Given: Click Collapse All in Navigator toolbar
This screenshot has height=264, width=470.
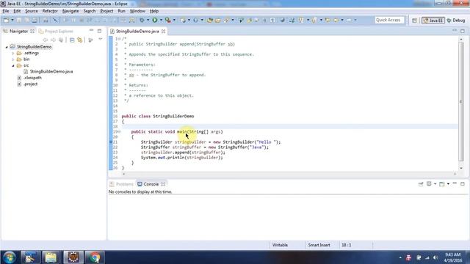Looking at the screenshot, I should tap(72, 40).
